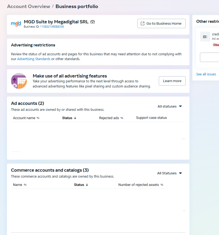Click briefcase icon beside MGD Suite title
Image resolution: width=219 pixels, height=235 pixels.
92,22
